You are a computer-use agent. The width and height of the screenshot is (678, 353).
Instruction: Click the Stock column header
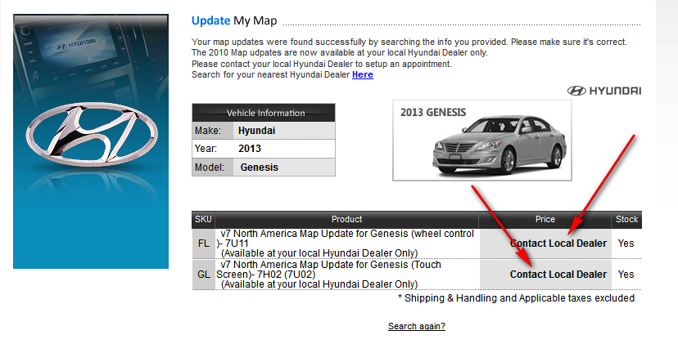tap(626, 219)
